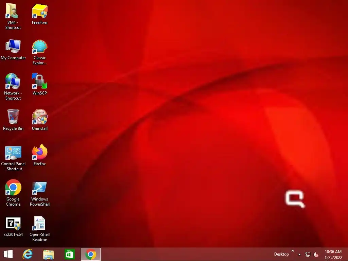Select the Network - Shortcut icon
Viewport: 348px width, 261px height.
[13, 81]
